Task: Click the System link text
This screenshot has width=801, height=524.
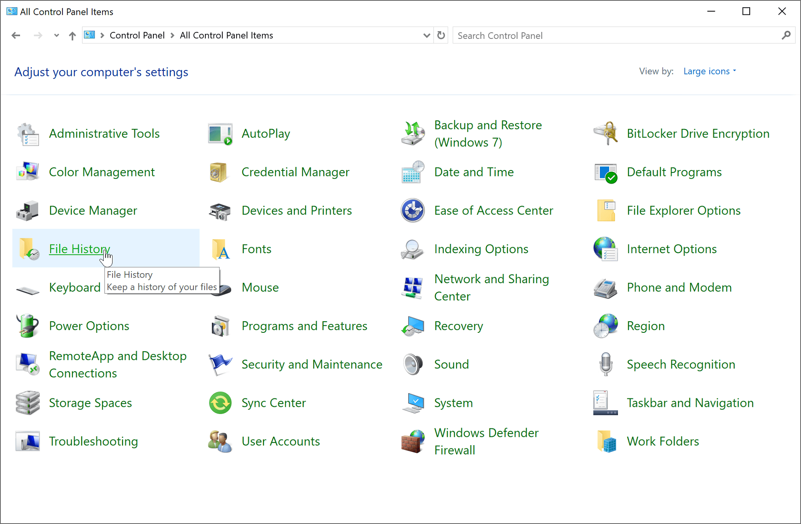Action: tap(453, 403)
